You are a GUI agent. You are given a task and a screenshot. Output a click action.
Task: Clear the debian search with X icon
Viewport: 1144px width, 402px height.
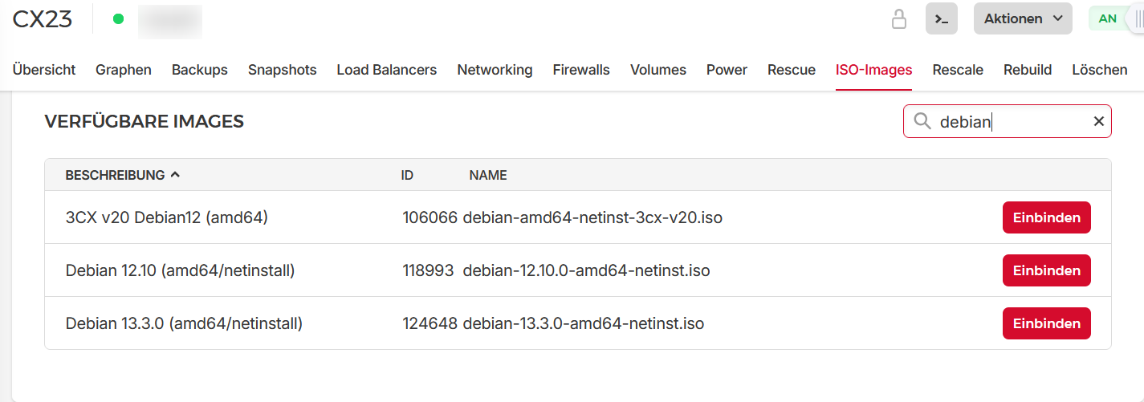click(1098, 121)
